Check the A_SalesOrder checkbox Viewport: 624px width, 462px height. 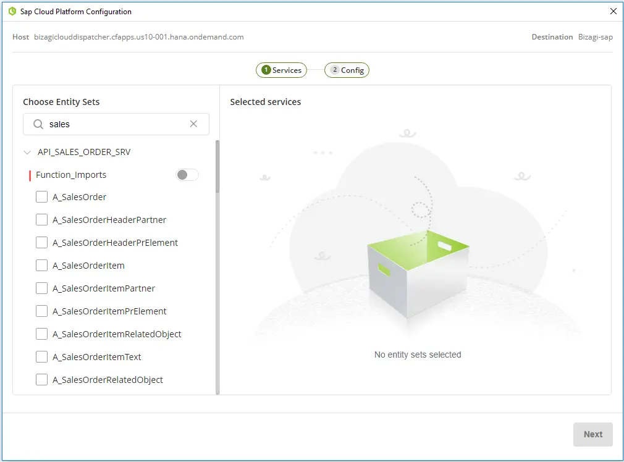[42, 197]
